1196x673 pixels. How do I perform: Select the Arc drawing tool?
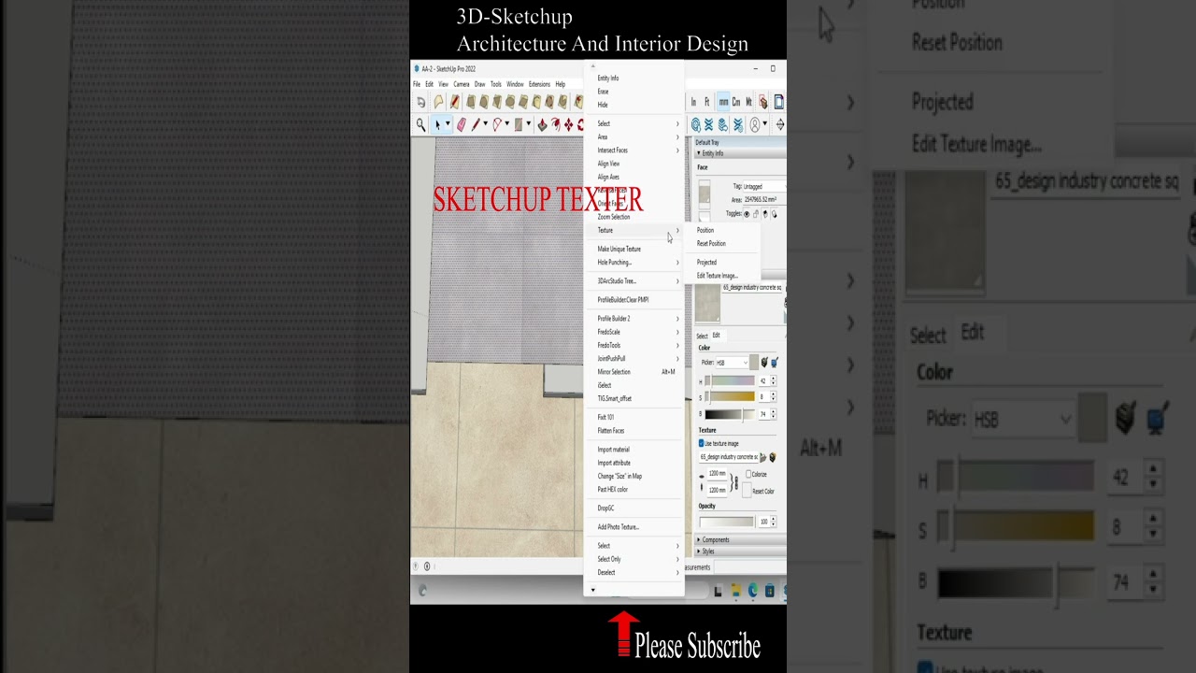[x=497, y=124]
